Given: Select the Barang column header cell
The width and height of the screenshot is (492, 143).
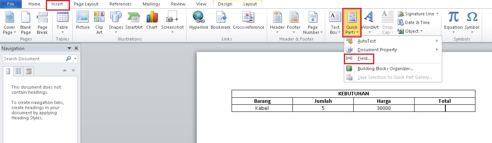Looking at the screenshot, I should pyautogui.click(x=262, y=101).
